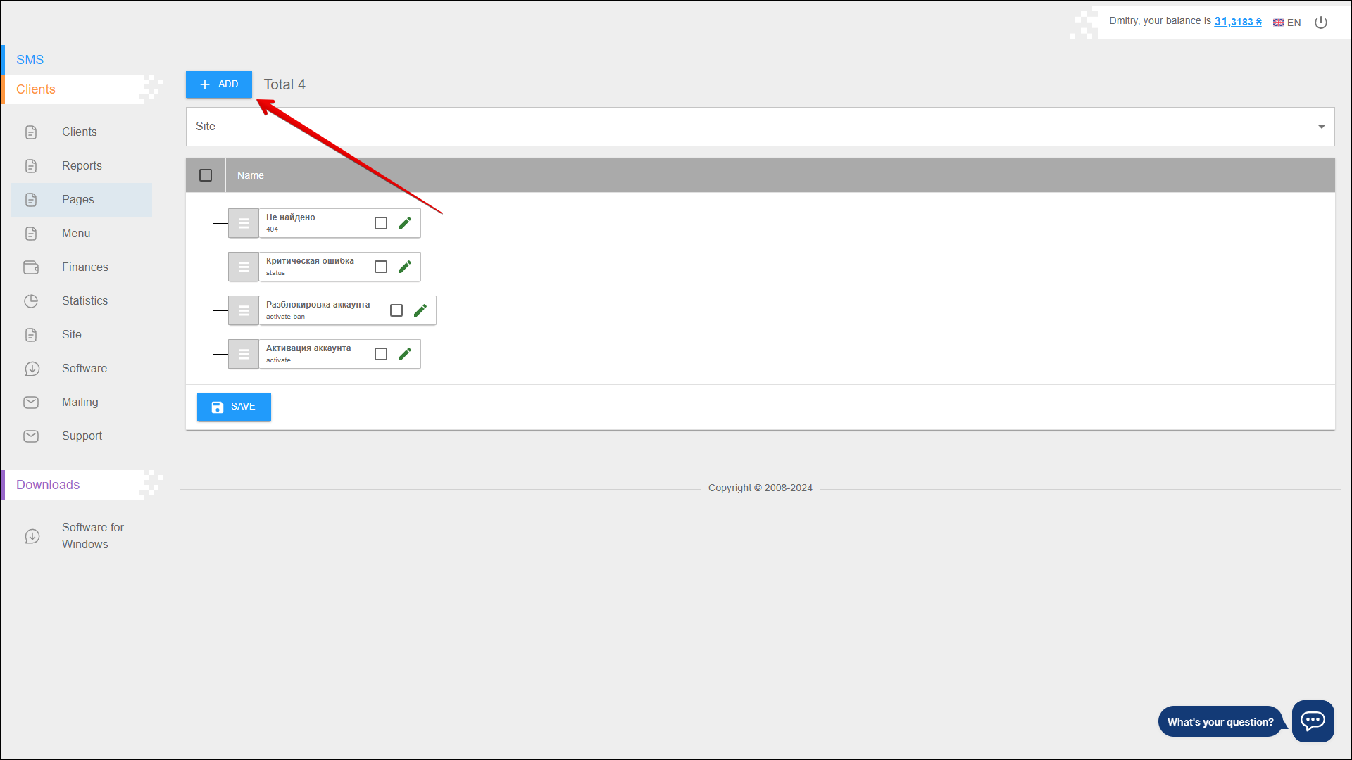Click the SAVE button
This screenshot has width=1352, height=760.
click(234, 407)
